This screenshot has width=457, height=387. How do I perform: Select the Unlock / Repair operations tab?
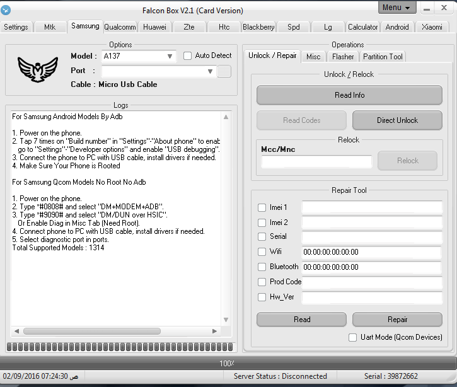click(272, 55)
